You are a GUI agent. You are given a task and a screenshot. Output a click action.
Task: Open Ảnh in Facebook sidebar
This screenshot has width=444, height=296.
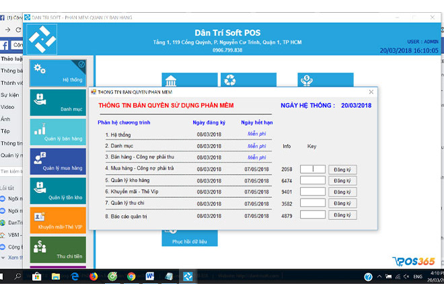[x=5, y=119]
